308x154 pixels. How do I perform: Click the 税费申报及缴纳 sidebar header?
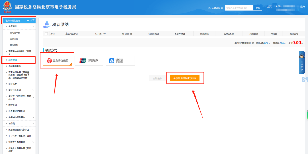pos(19,20)
